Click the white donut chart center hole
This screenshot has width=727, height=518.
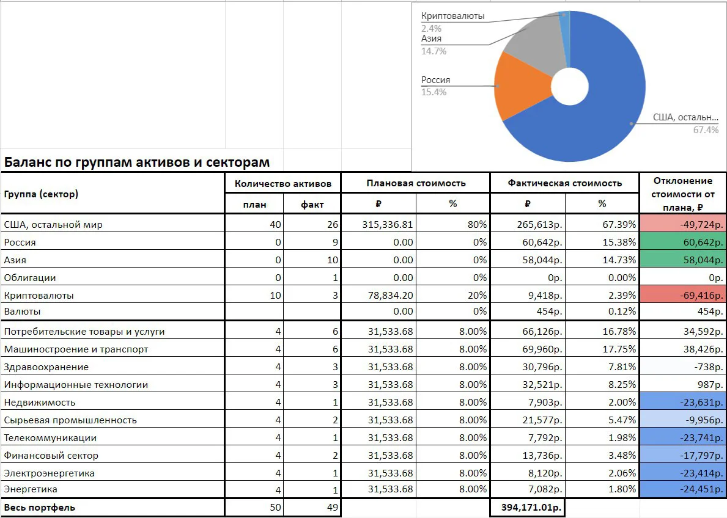pos(570,87)
